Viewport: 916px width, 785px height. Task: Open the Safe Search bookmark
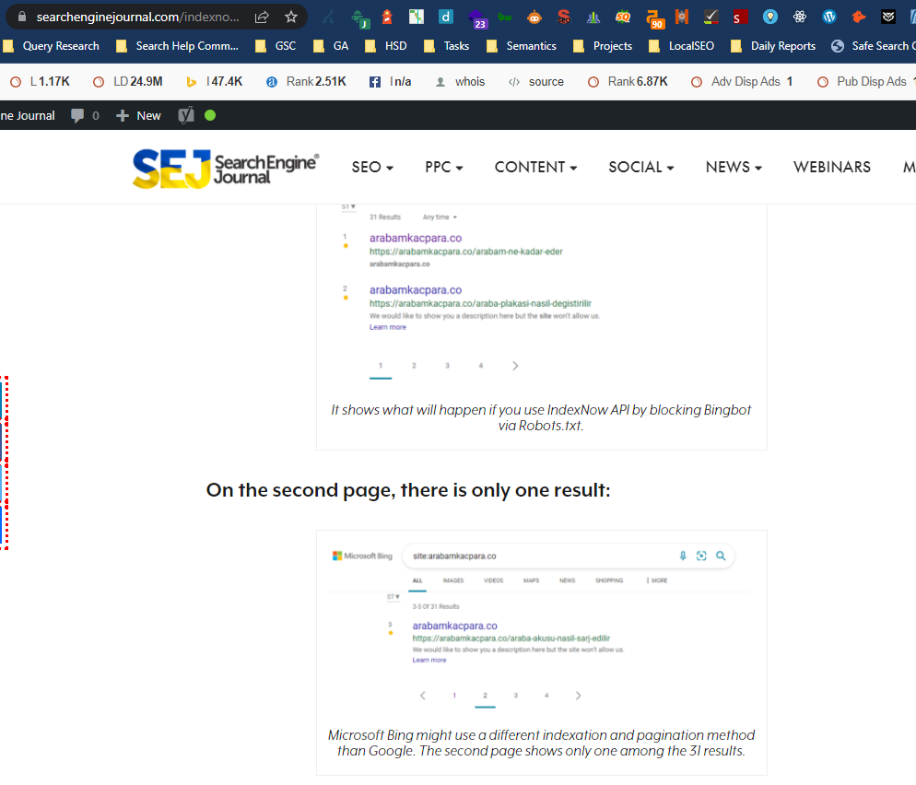point(874,45)
